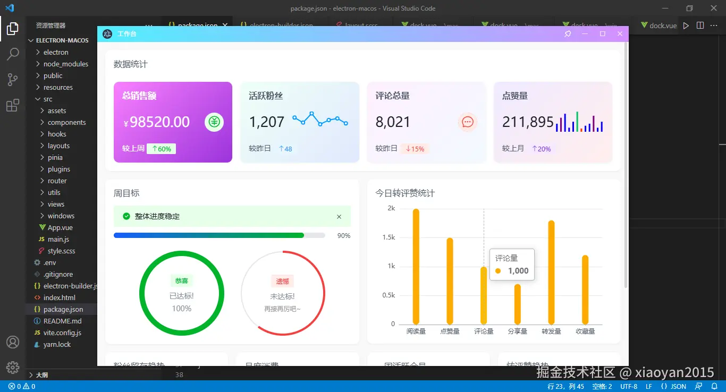Run the dock.vue file with the play icon
This screenshot has height=392, width=726.
point(686,25)
